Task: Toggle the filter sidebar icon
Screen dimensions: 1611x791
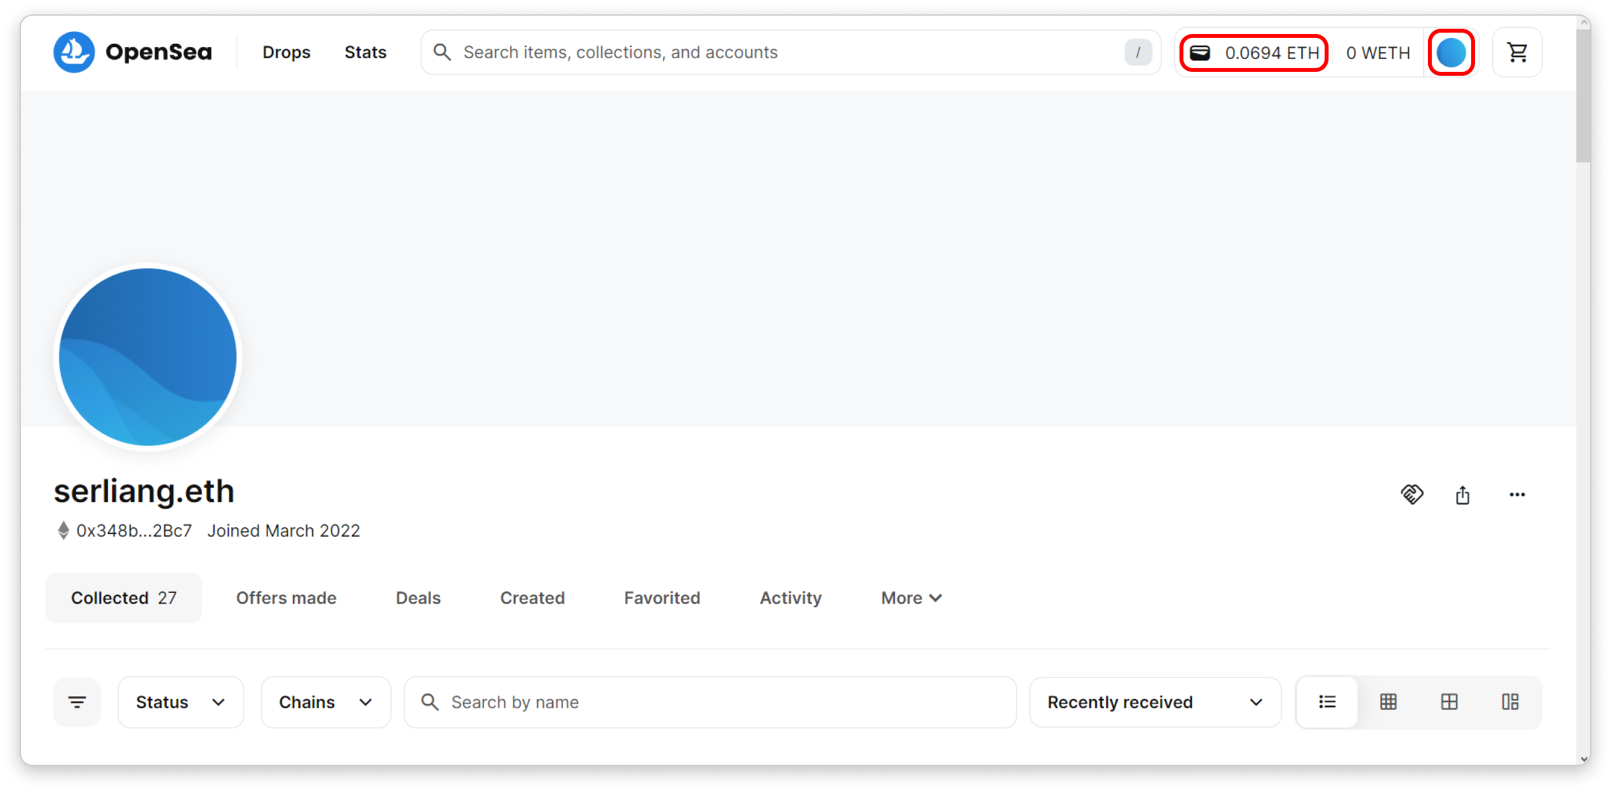Action: tap(77, 702)
